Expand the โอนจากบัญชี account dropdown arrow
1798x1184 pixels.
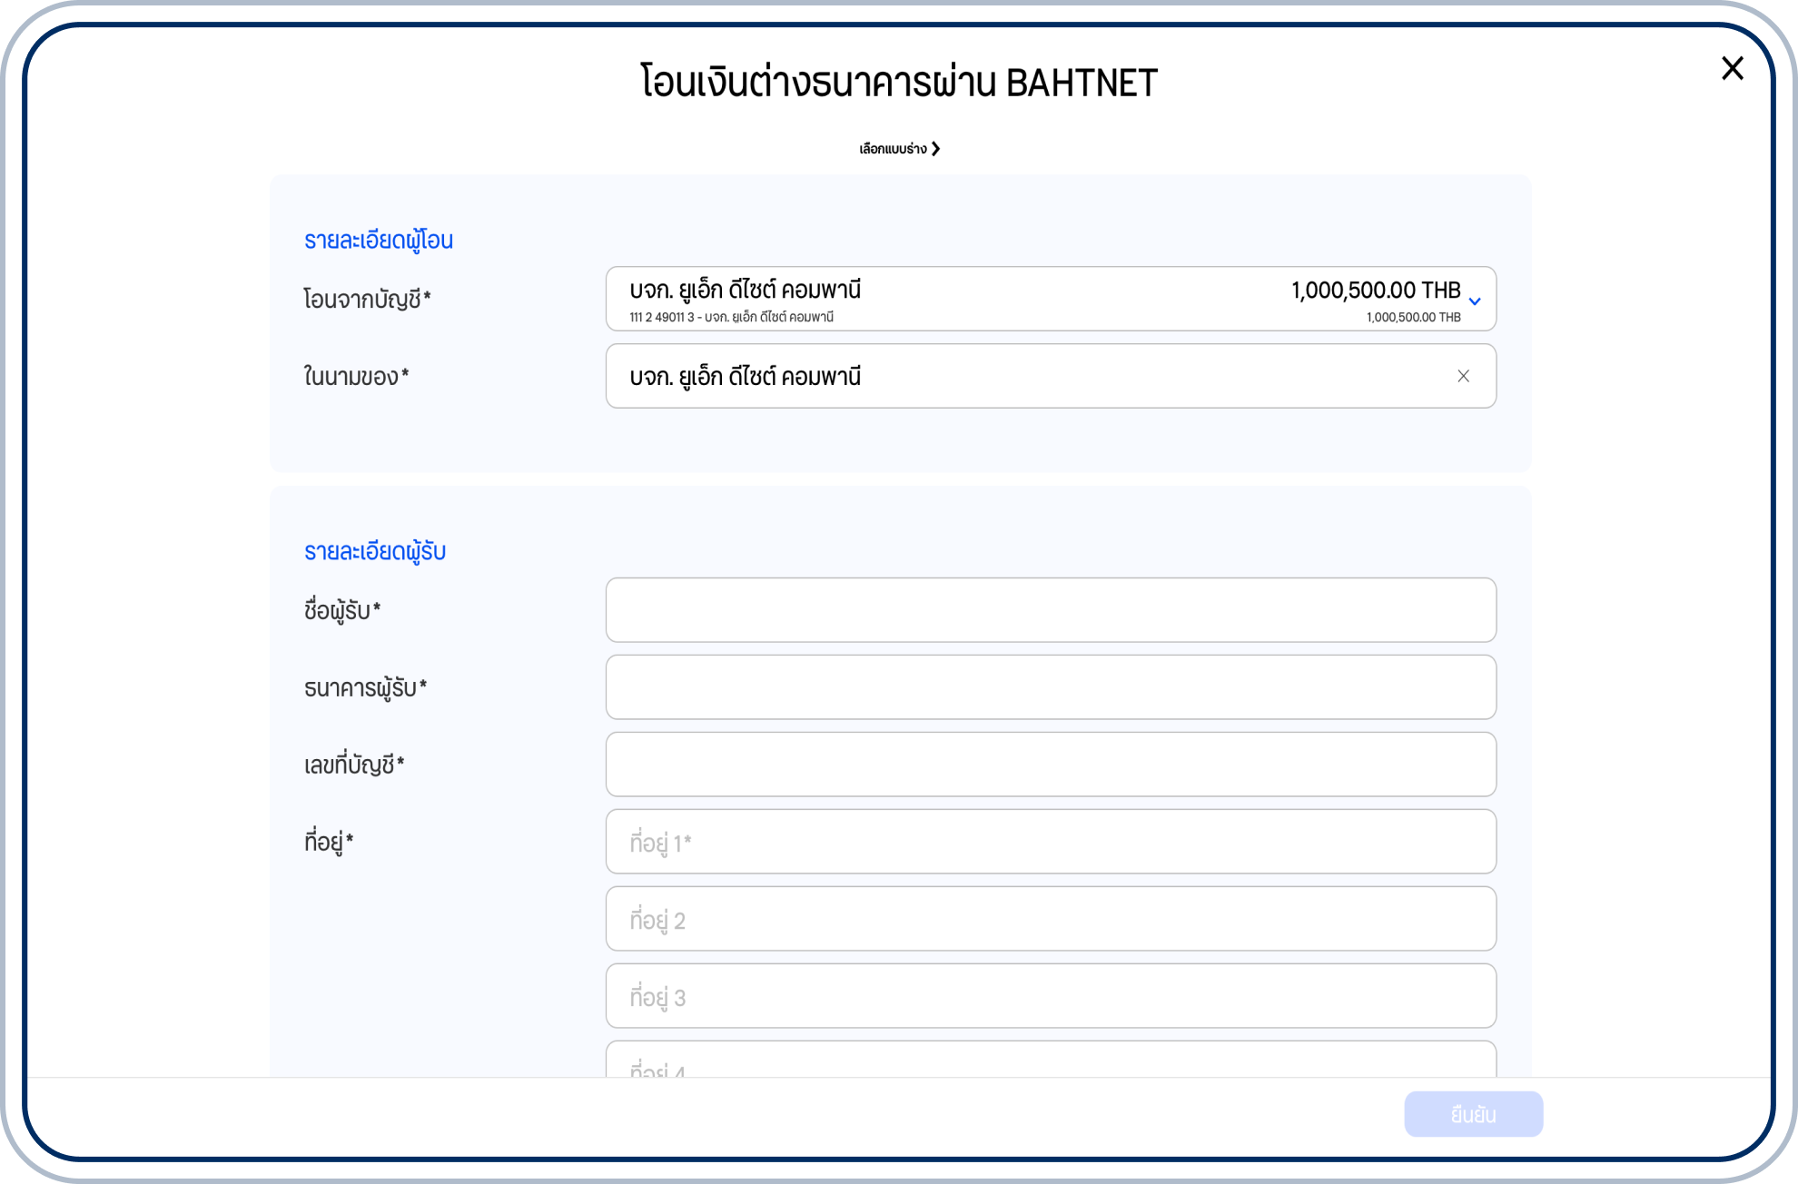(1475, 301)
